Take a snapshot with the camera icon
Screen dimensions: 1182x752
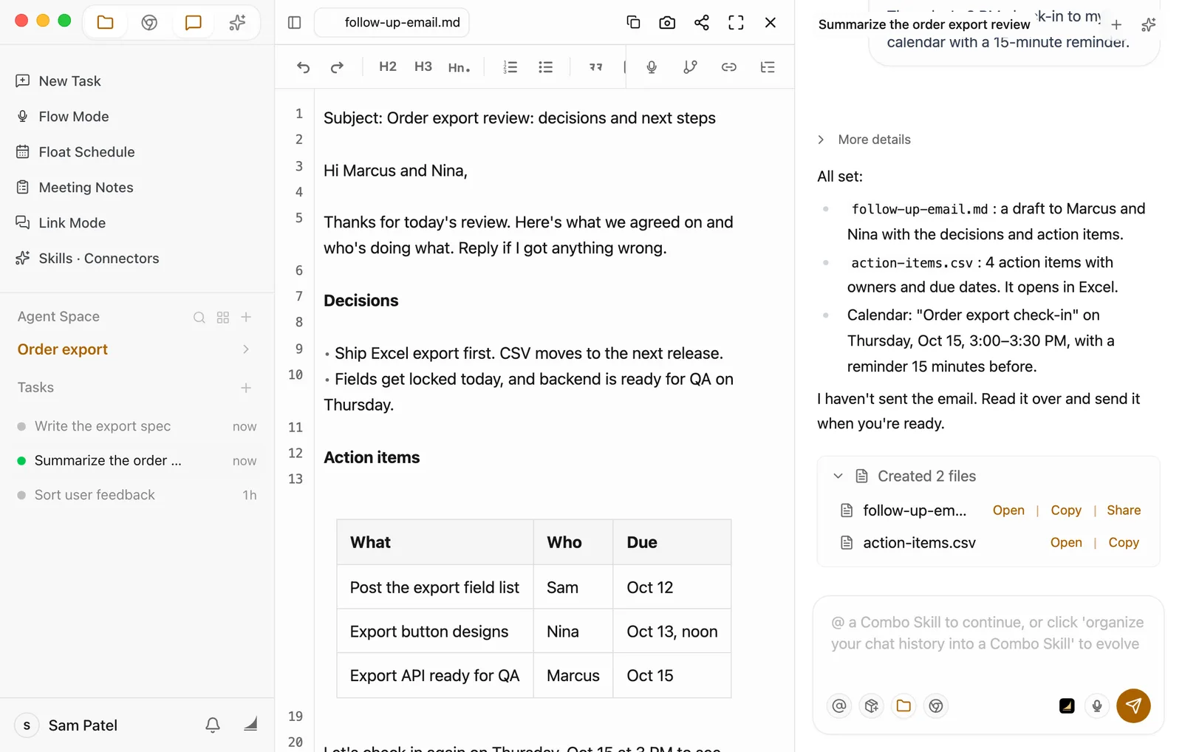(667, 22)
